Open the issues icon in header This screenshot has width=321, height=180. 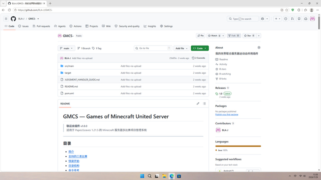pyautogui.click(x=286, y=19)
